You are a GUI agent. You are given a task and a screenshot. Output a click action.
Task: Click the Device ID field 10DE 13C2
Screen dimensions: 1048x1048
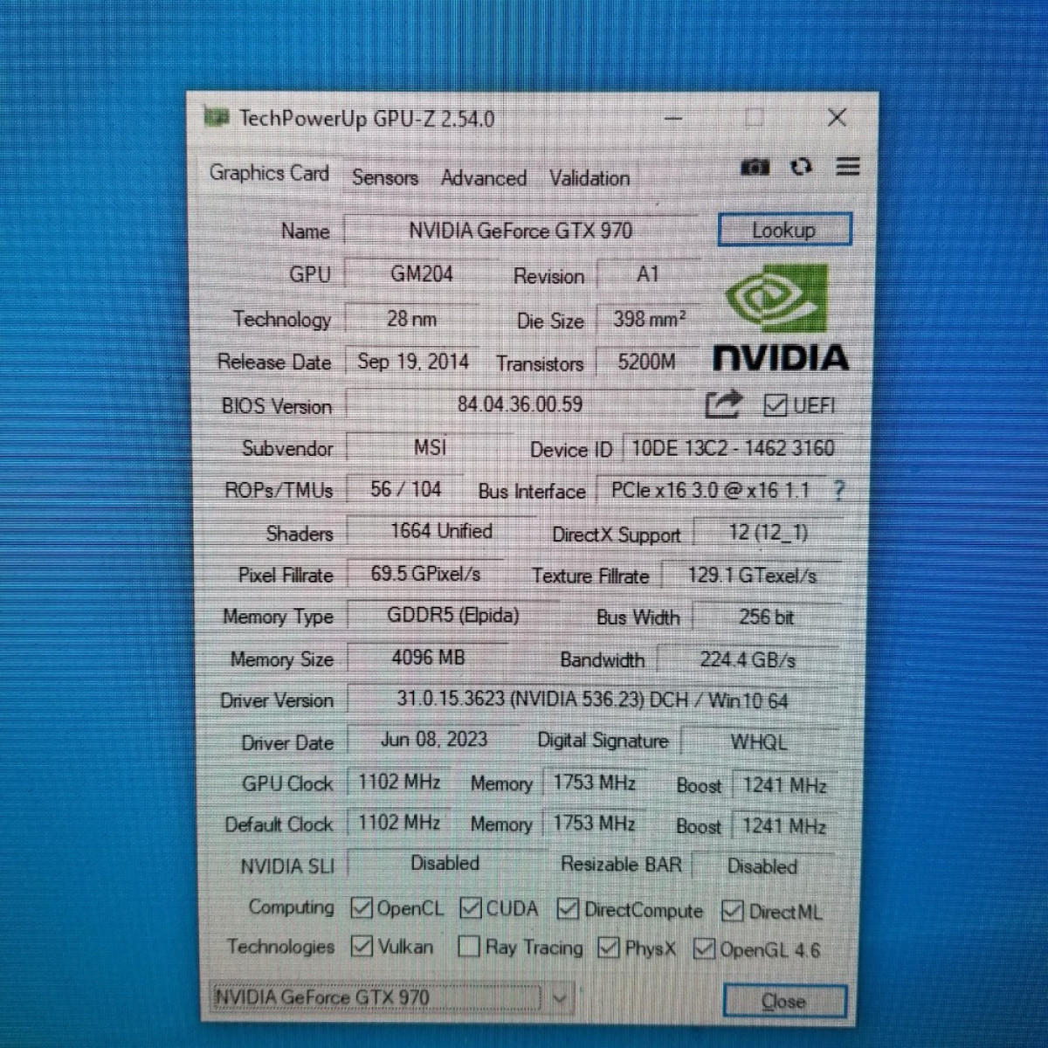pos(733,449)
